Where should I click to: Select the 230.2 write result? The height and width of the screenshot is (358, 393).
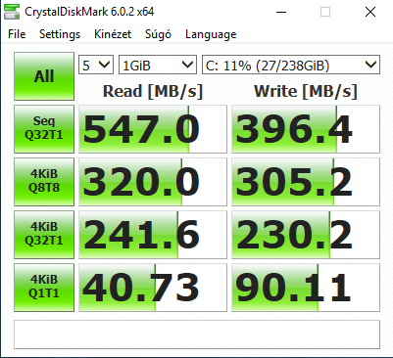(x=306, y=235)
